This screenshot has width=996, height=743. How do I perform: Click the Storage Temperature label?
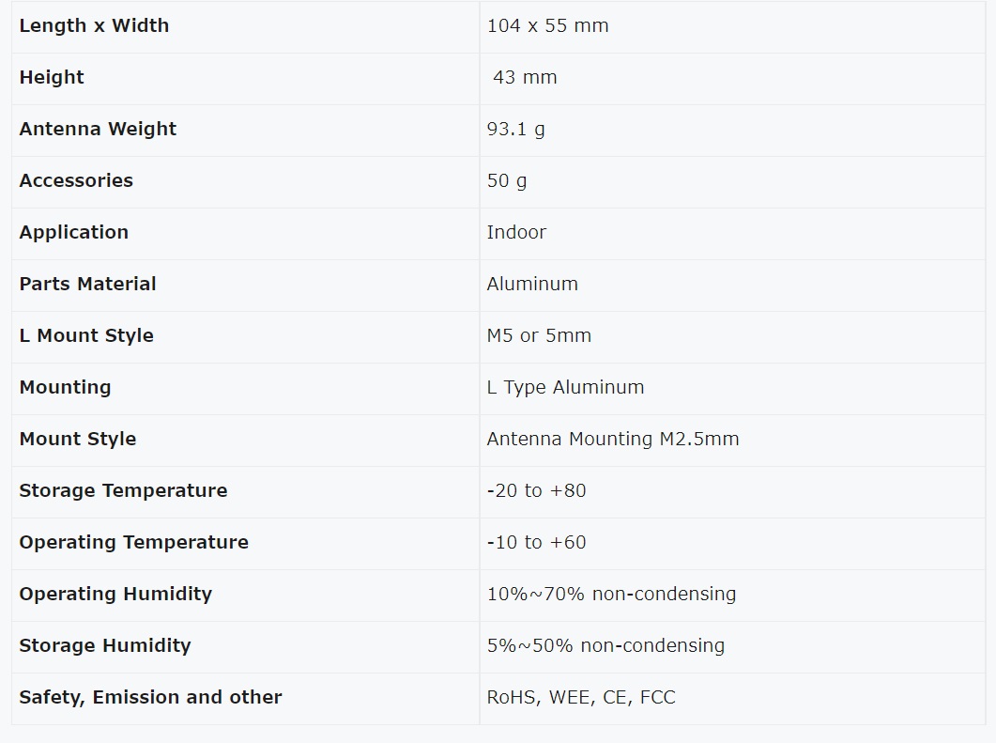click(123, 490)
